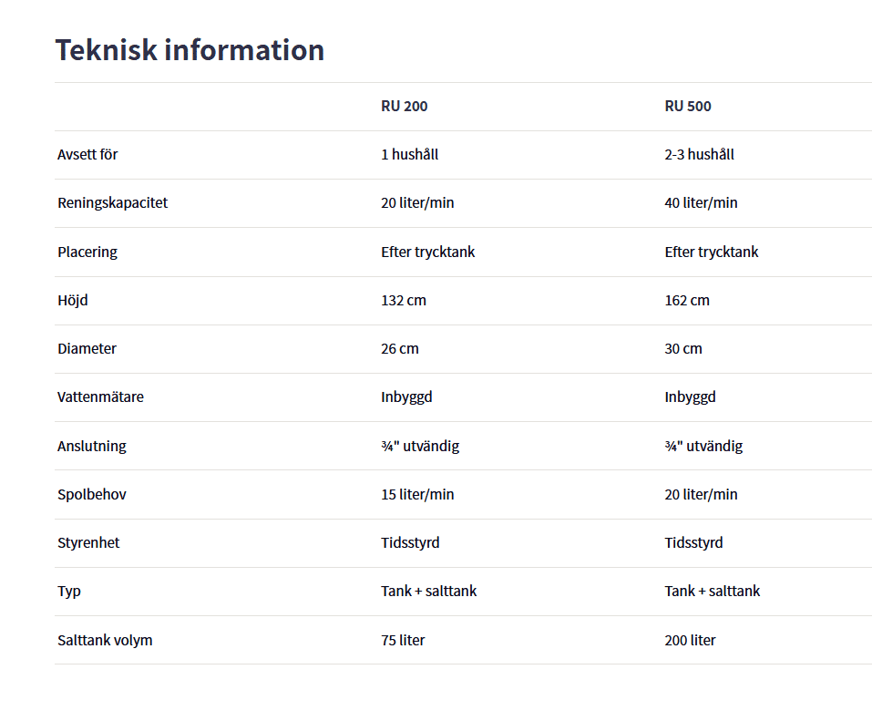Click the 30 cm diameter value

[683, 348]
